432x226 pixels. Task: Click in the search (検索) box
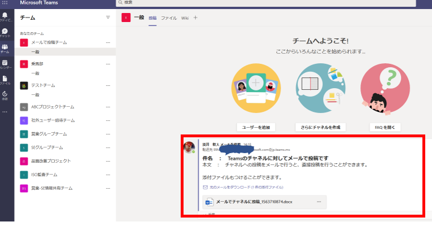point(266,2)
